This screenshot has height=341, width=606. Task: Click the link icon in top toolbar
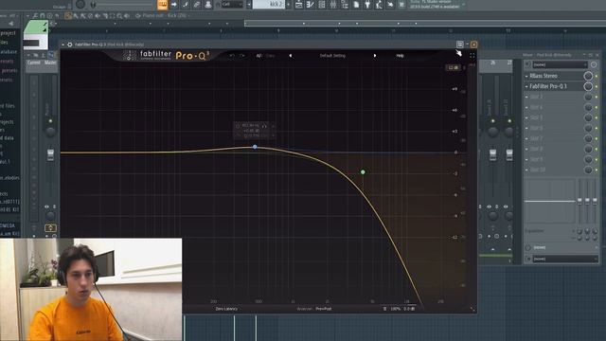(x=196, y=5)
